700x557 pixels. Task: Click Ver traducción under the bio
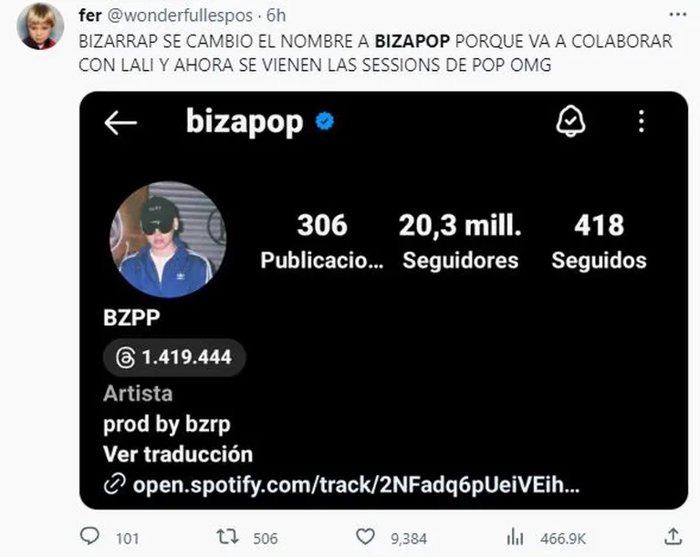178,454
